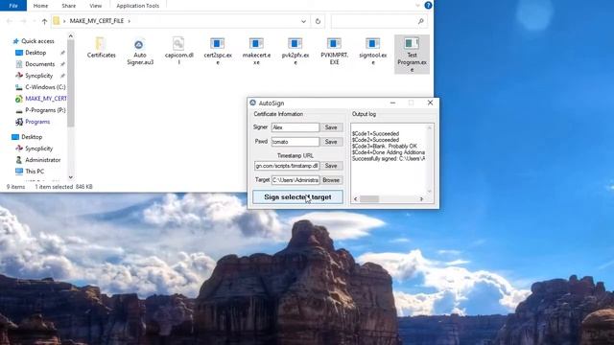Select the Test Program.exe file
The height and width of the screenshot is (345, 614).
point(412,55)
